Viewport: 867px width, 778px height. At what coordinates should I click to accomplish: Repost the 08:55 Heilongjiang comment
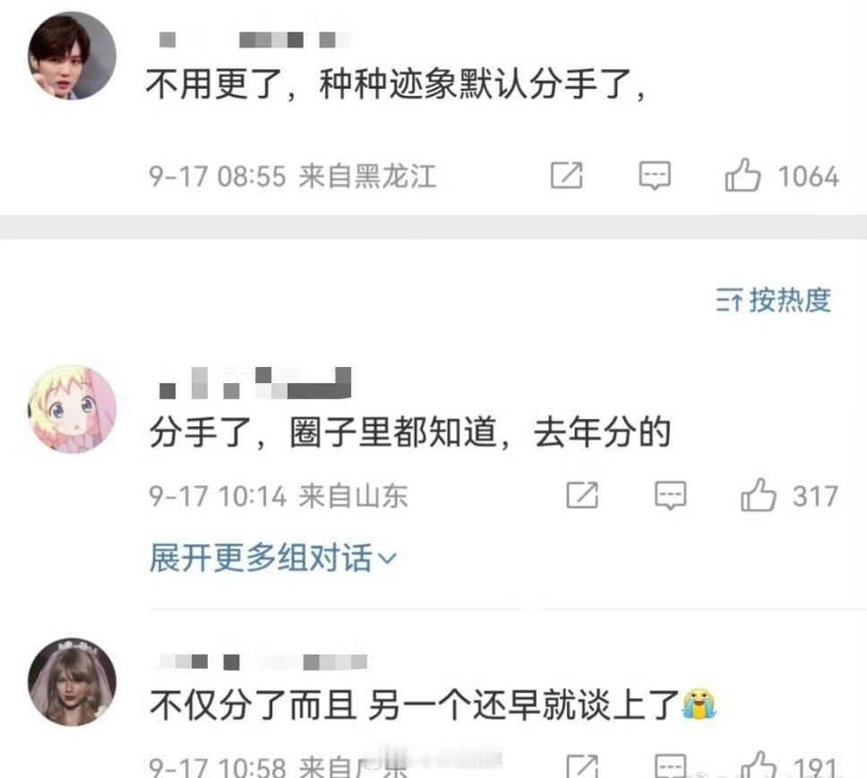(567, 175)
